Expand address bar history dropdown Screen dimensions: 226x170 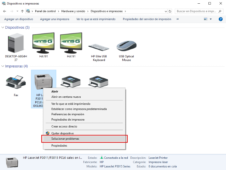pyautogui.click(x=166, y=11)
